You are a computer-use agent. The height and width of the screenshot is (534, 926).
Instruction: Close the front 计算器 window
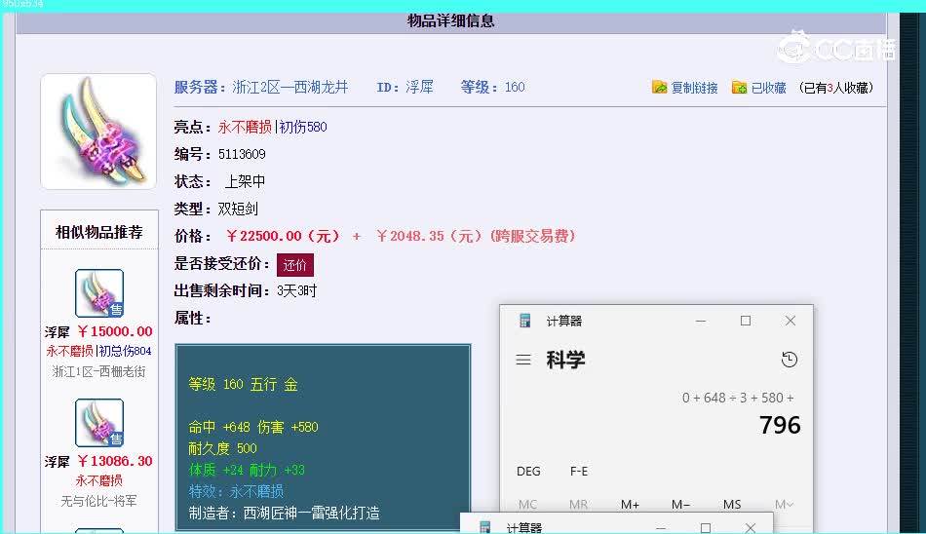click(x=791, y=321)
